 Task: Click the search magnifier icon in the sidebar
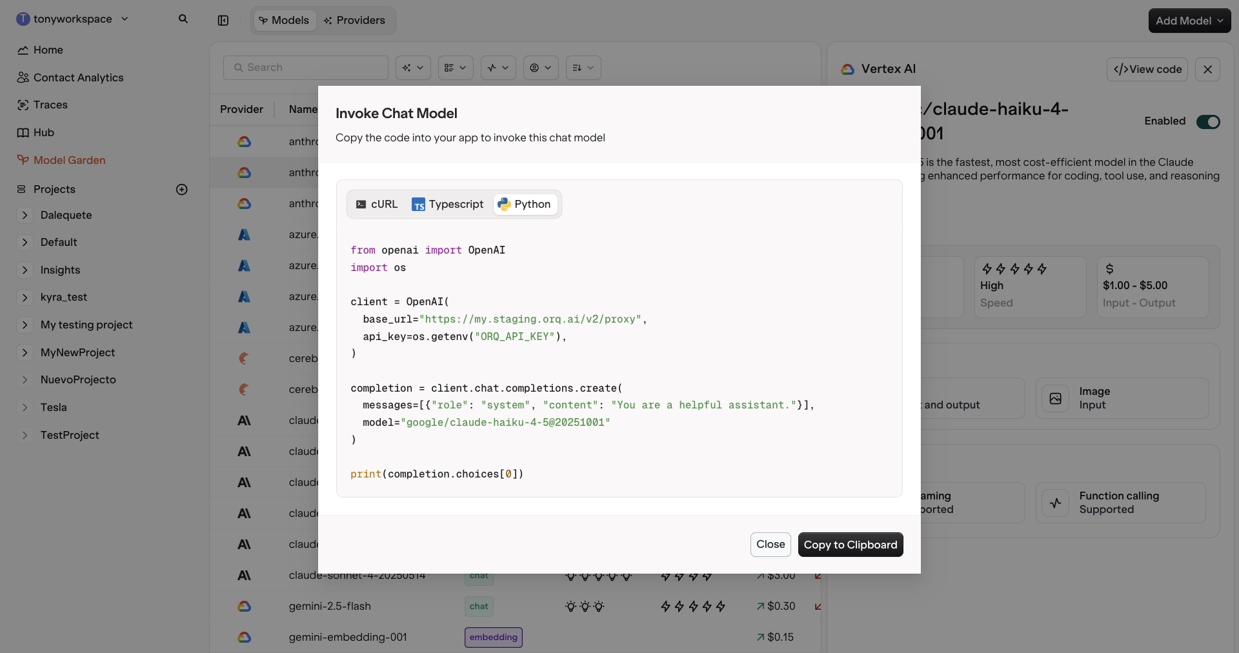click(x=184, y=19)
